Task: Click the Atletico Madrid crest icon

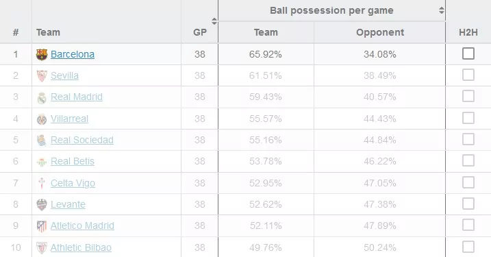Action: [42, 226]
